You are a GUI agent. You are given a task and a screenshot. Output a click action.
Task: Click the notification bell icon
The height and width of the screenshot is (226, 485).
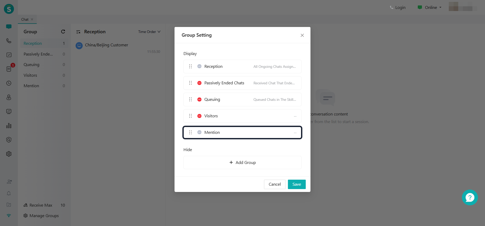point(9,193)
